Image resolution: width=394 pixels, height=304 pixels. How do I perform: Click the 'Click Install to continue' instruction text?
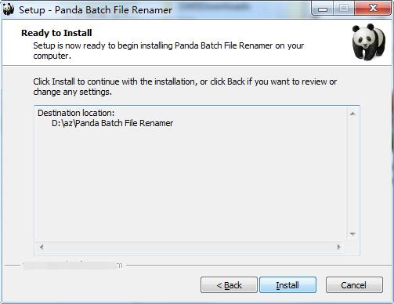click(x=185, y=87)
